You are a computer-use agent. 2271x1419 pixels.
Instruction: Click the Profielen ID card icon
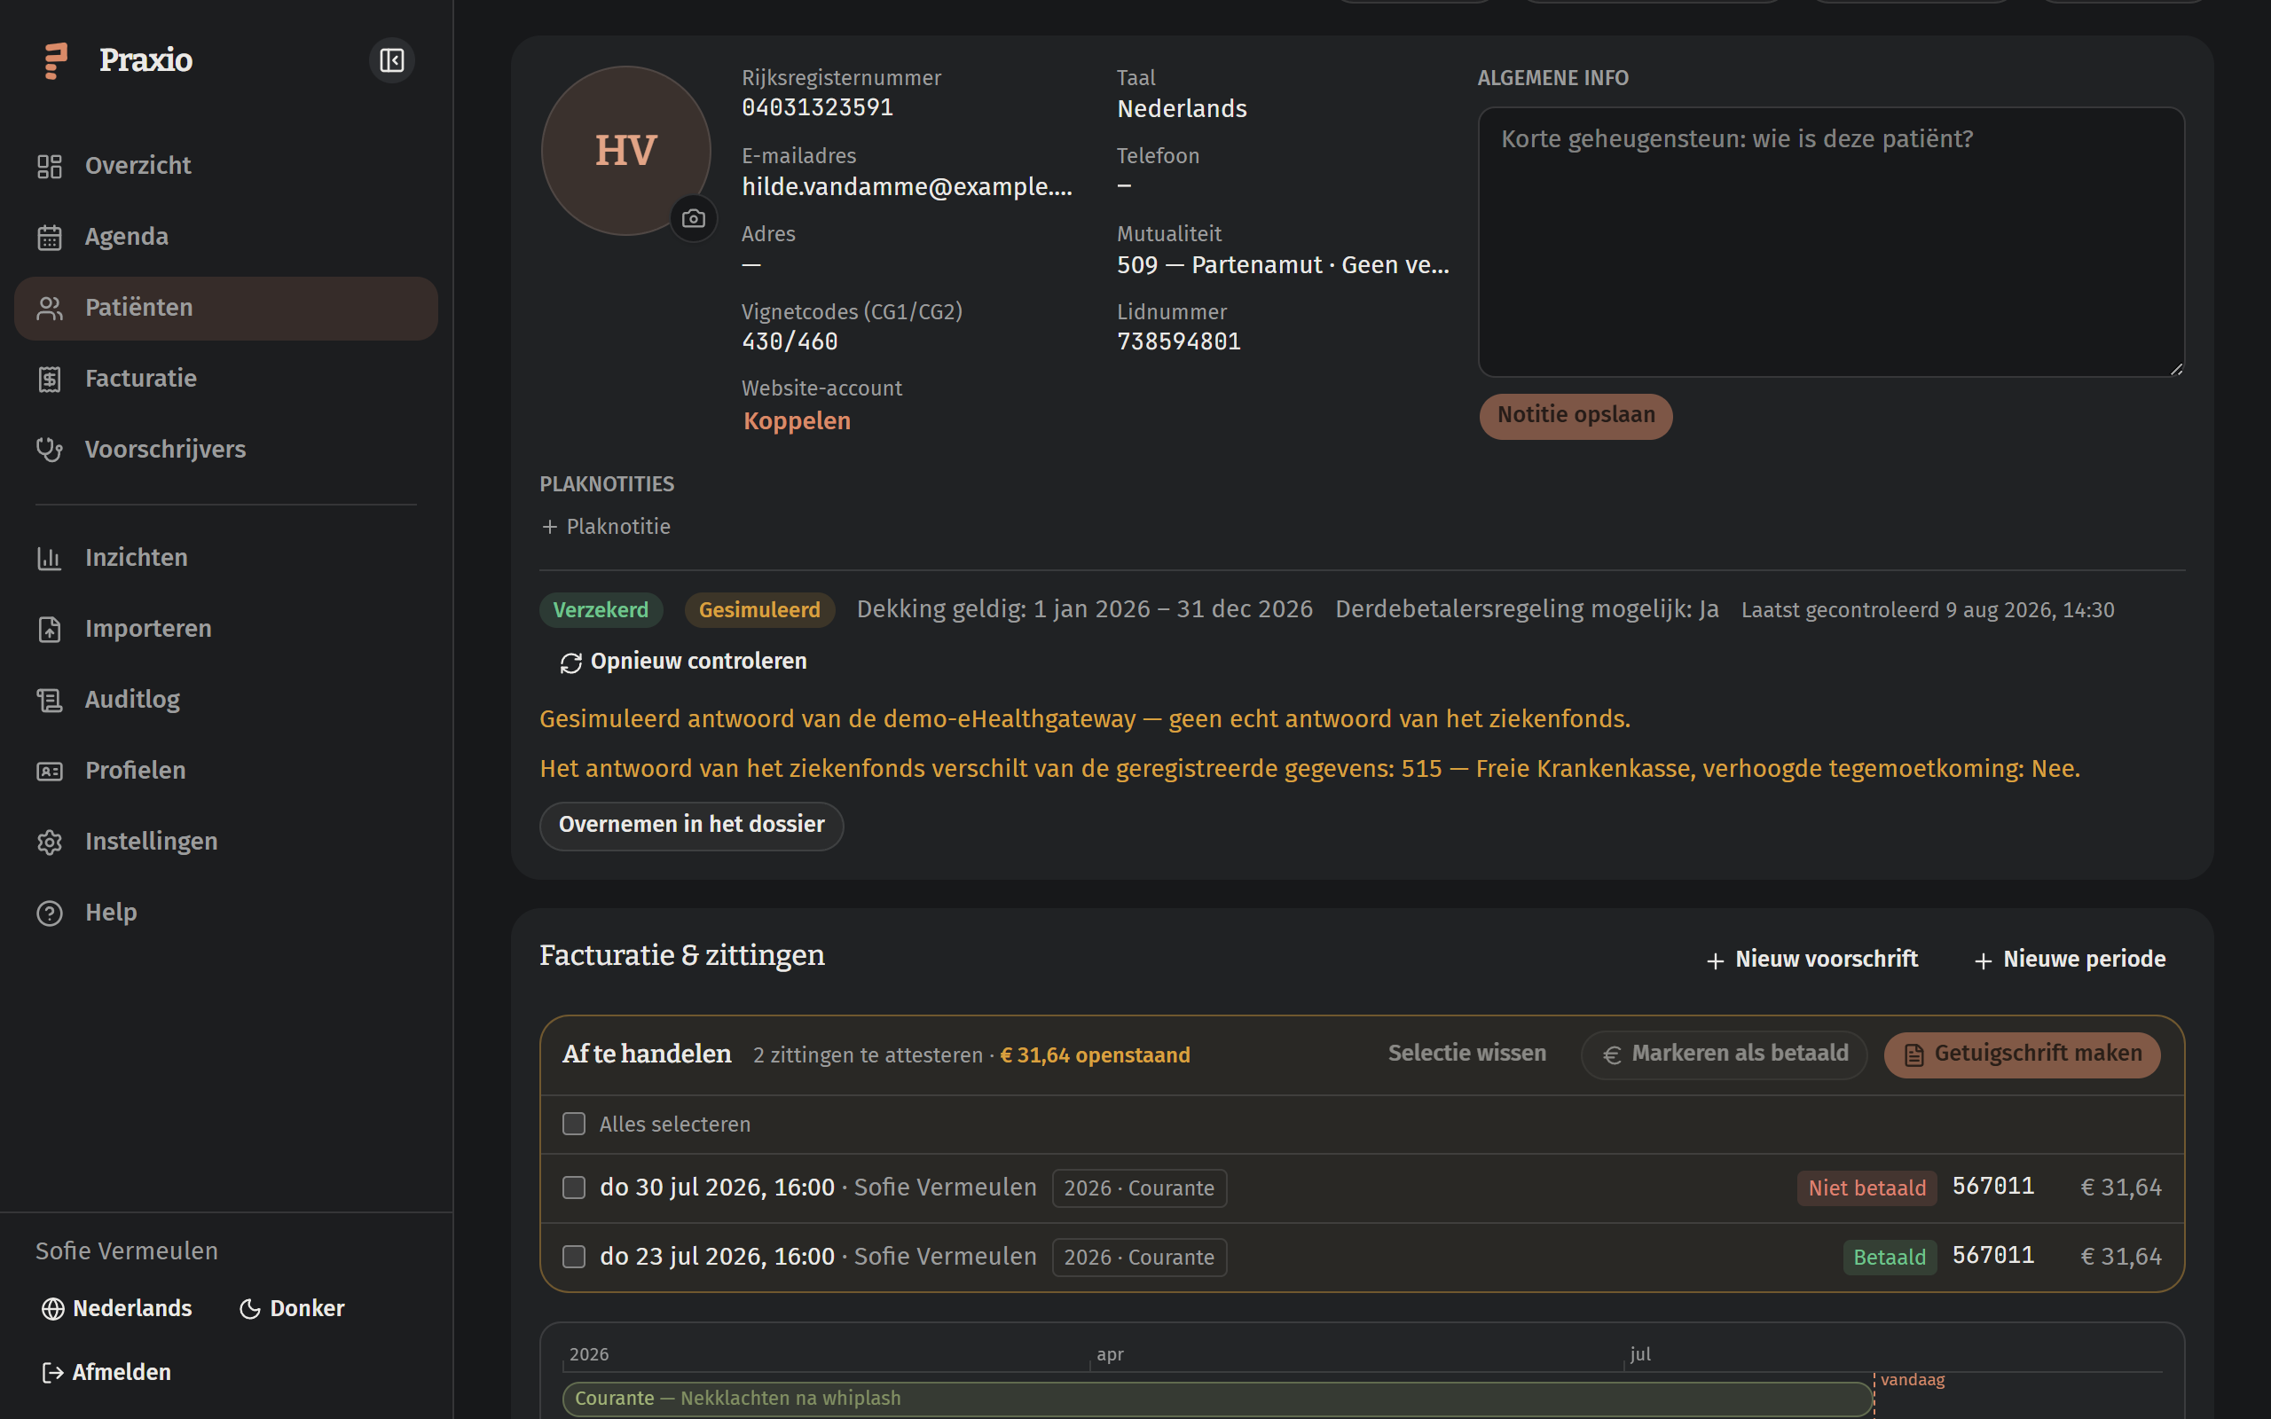point(50,771)
